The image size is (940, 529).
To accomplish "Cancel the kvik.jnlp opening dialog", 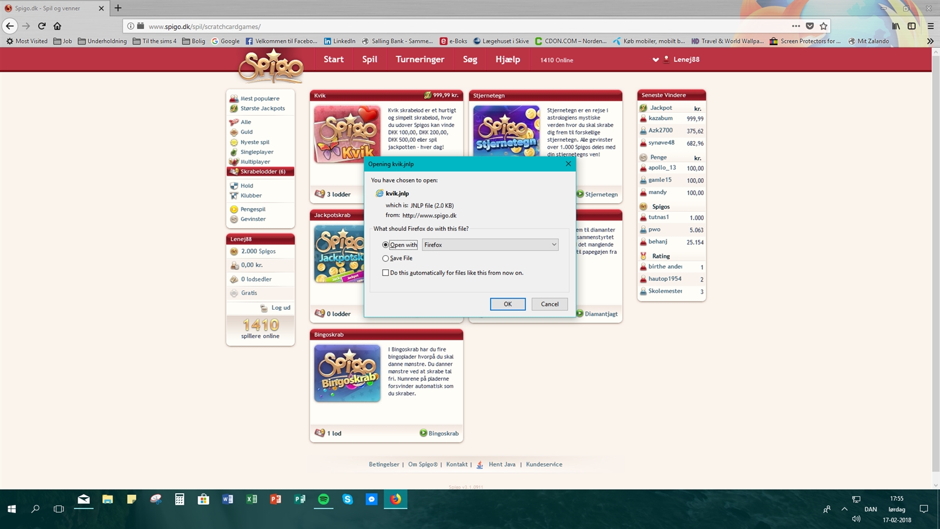I will (549, 304).
